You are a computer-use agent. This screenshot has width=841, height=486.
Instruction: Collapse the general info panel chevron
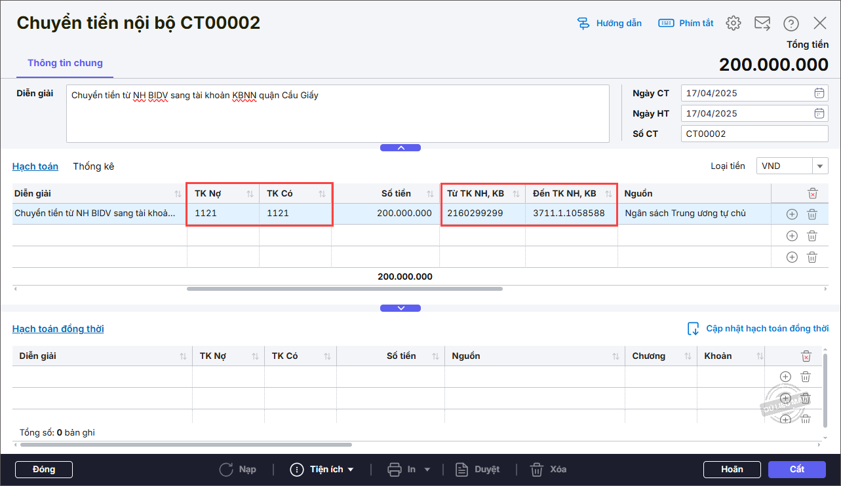pos(401,148)
